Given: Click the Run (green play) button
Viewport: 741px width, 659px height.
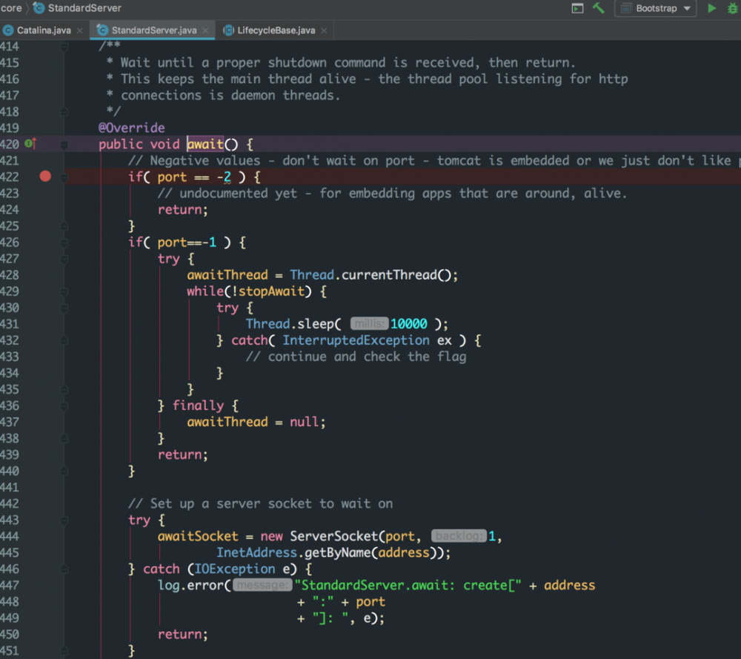Looking at the screenshot, I should pos(711,8).
